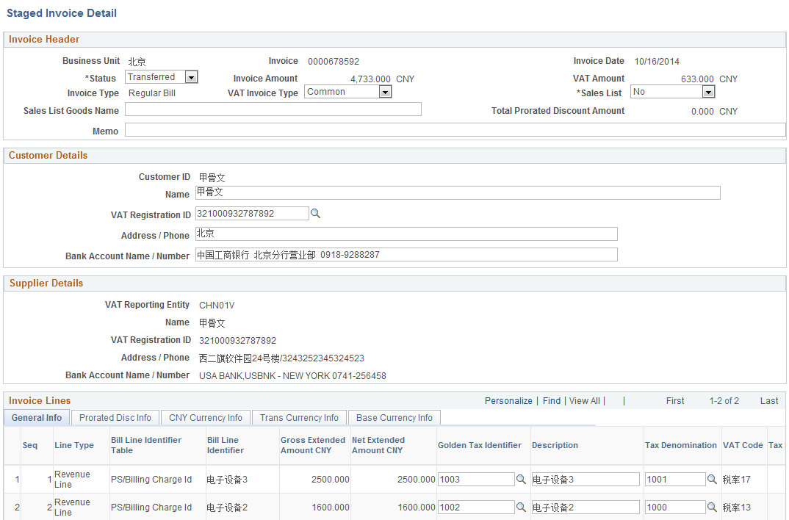Click the Description field for line 1
The width and height of the screenshot is (789, 520).
(x=584, y=479)
